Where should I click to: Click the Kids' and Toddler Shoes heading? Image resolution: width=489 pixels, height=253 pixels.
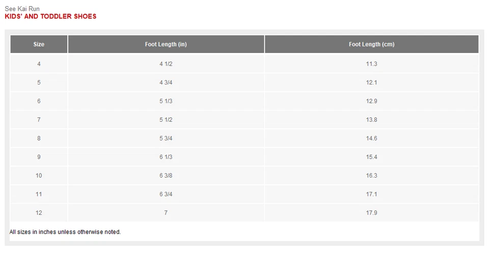pos(50,16)
